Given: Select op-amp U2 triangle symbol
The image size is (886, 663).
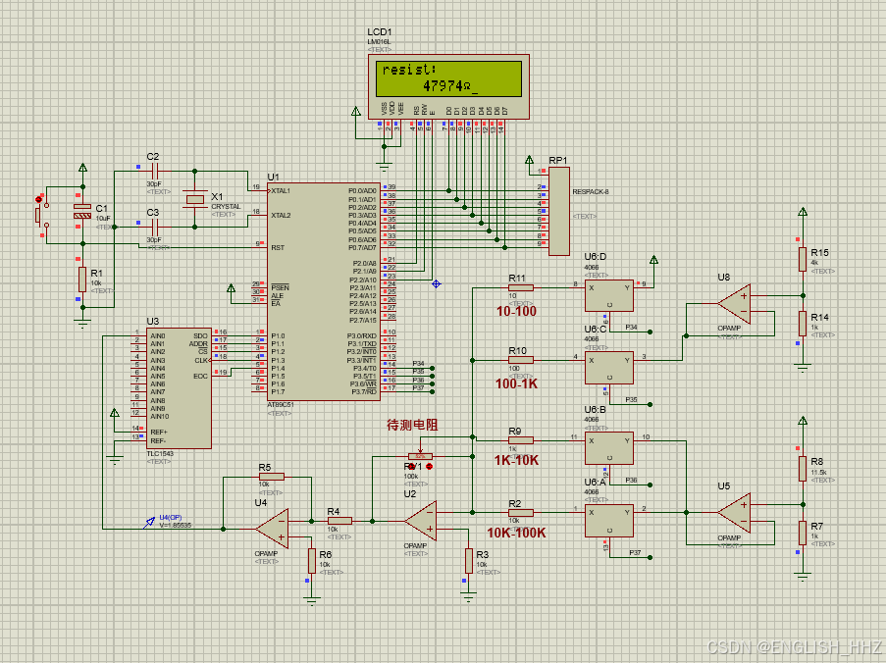Looking at the screenshot, I should (x=420, y=521).
